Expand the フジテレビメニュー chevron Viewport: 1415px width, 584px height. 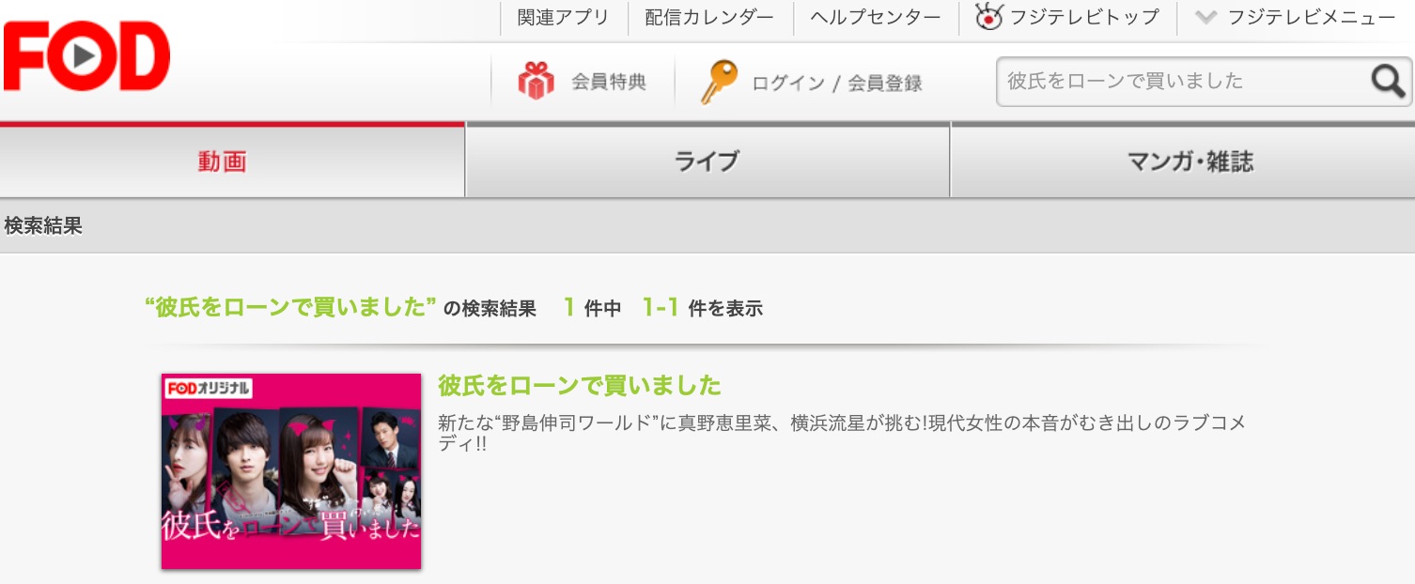tap(1205, 17)
